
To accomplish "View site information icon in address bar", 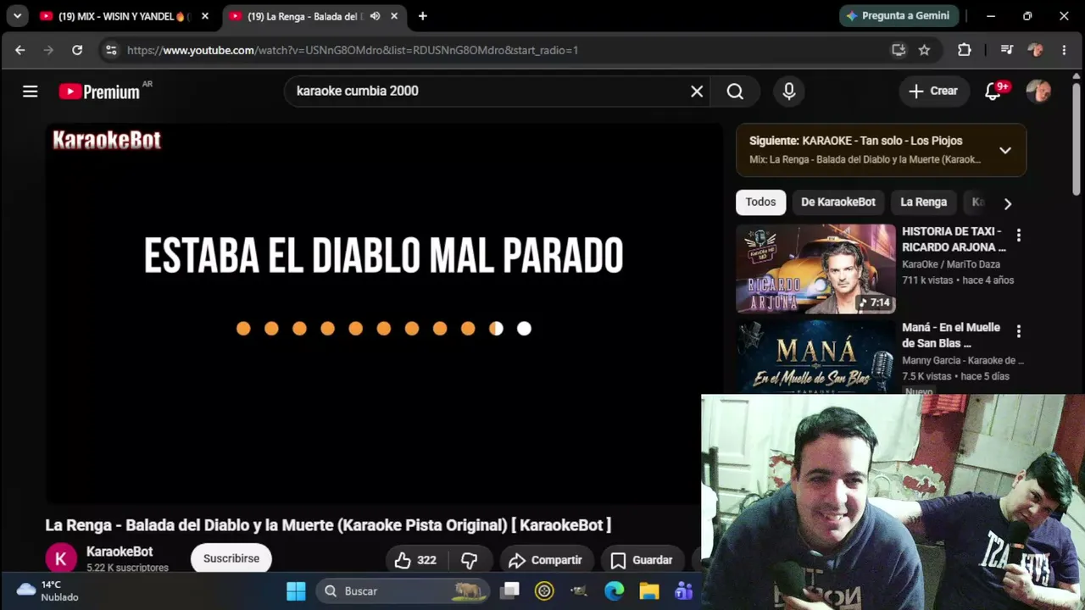I will click(110, 50).
